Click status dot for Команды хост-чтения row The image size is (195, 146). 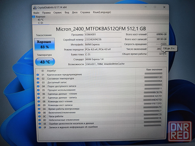(x=39, y=102)
